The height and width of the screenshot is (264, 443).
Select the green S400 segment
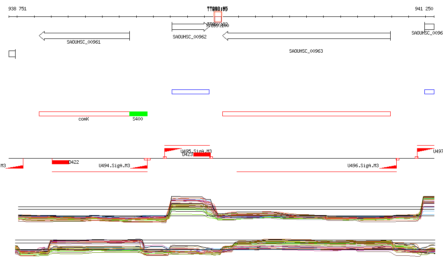click(138, 114)
